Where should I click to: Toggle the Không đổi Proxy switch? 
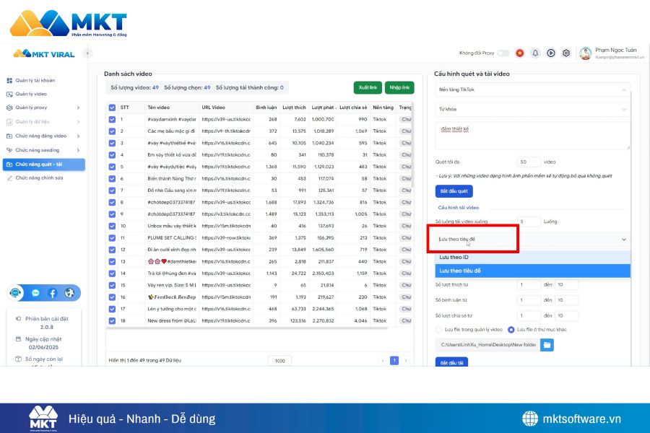pos(503,53)
